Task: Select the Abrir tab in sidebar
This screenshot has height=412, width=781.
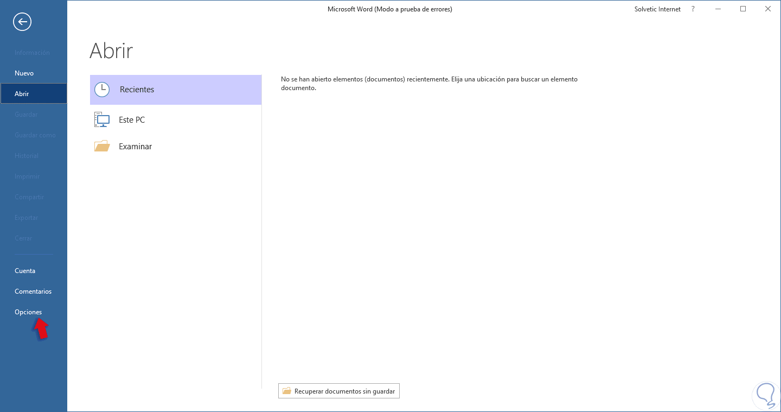Action: [x=22, y=93]
